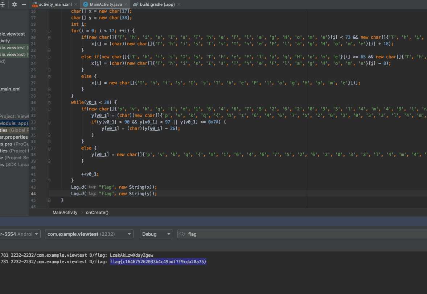This screenshot has width=427, height=294.
Task: Open the com.example.viewtest process dropdown
Action: click(89, 234)
